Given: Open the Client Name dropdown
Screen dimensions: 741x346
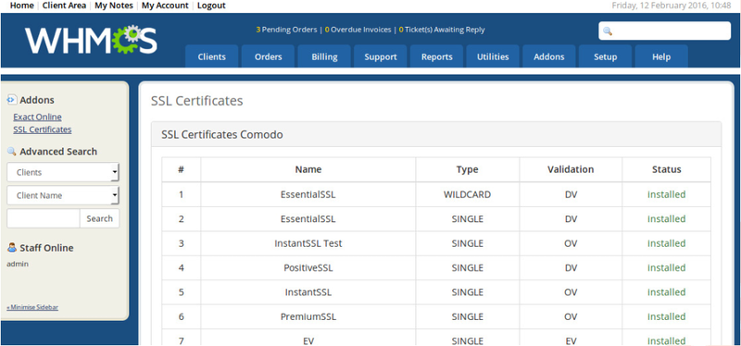Looking at the screenshot, I should 63,195.
